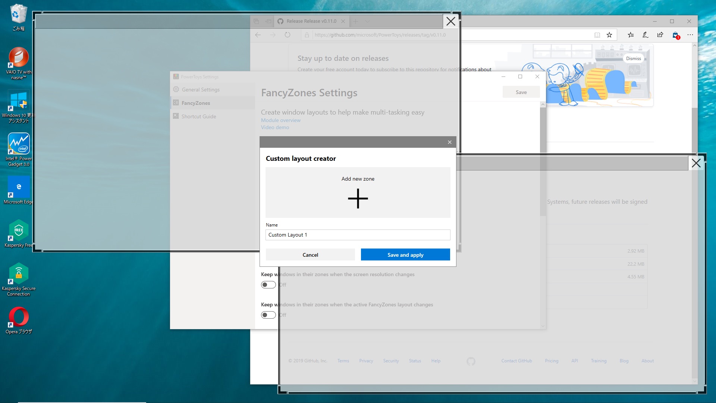Select Microsoft Edge desktop shortcut

point(18,190)
